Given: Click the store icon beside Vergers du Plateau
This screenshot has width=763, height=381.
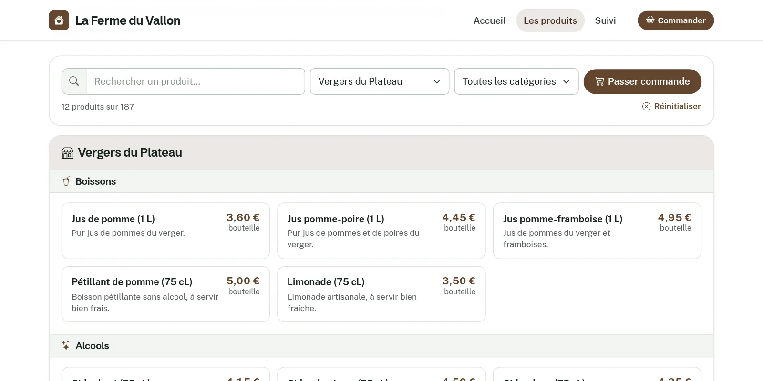Looking at the screenshot, I should [x=67, y=153].
